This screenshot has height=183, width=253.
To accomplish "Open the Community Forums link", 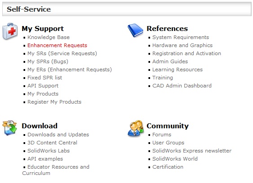I will 162,135.
